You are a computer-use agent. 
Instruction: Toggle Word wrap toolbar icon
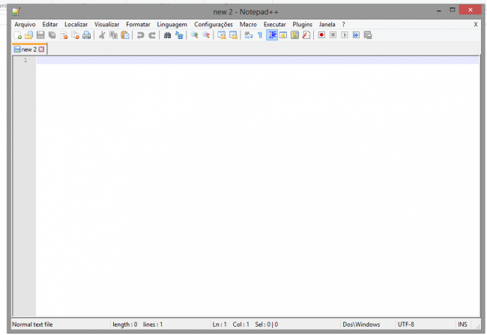tap(249, 35)
